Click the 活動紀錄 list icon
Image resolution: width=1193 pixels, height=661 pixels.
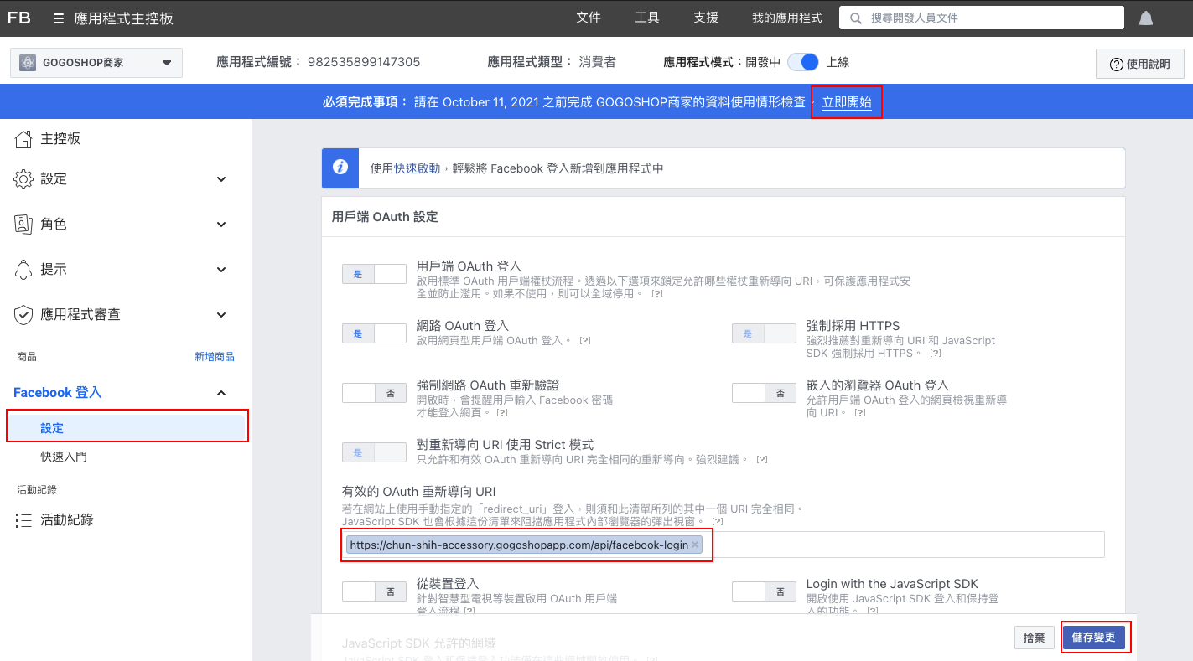click(x=23, y=520)
